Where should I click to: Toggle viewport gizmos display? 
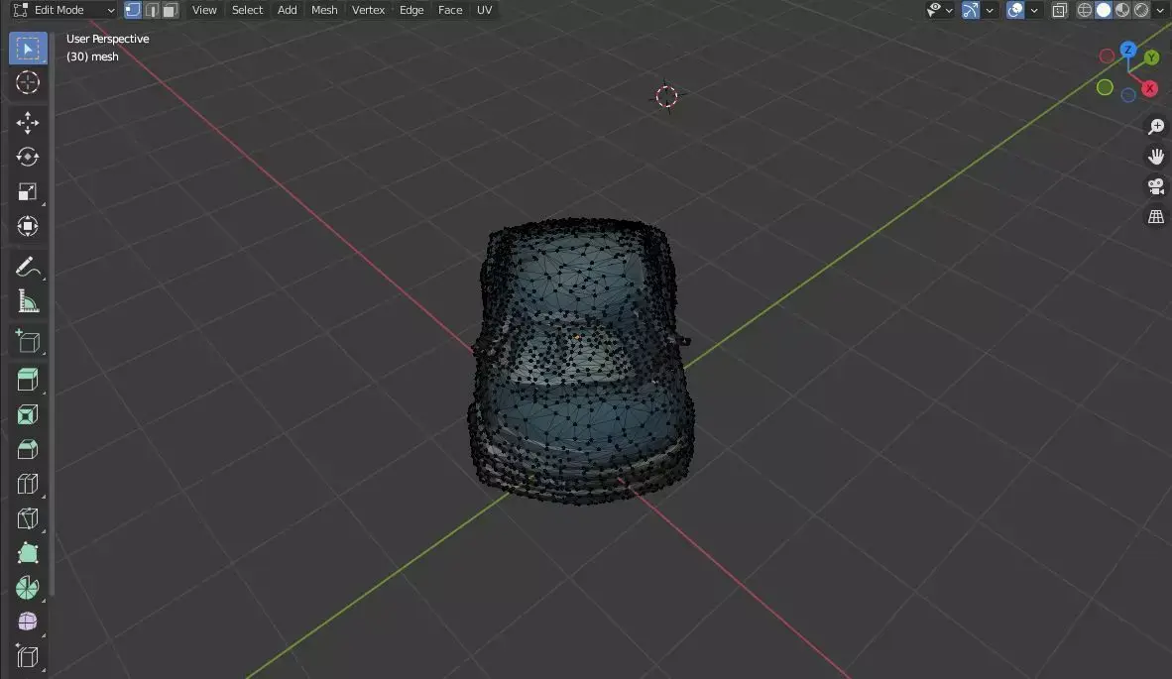pos(970,10)
